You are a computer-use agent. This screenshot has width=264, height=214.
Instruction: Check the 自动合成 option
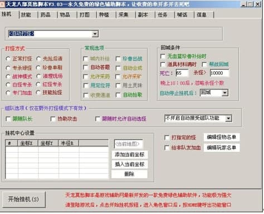coord(118,68)
